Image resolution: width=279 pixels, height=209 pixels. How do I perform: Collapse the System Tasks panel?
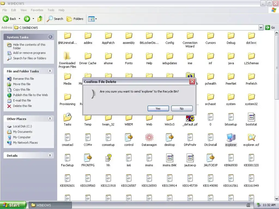pos(50,37)
